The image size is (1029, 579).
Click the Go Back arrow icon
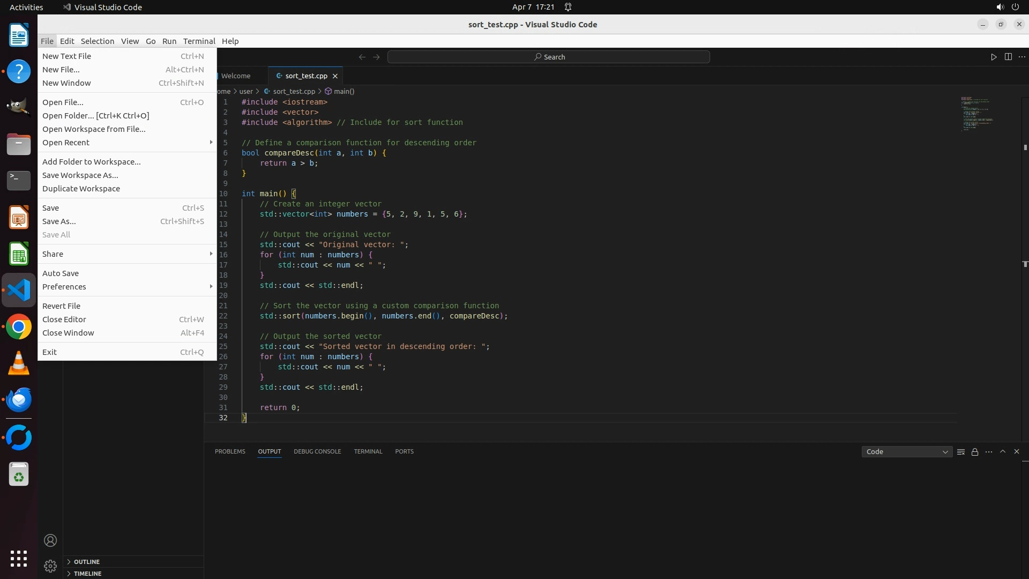pyautogui.click(x=362, y=57)
